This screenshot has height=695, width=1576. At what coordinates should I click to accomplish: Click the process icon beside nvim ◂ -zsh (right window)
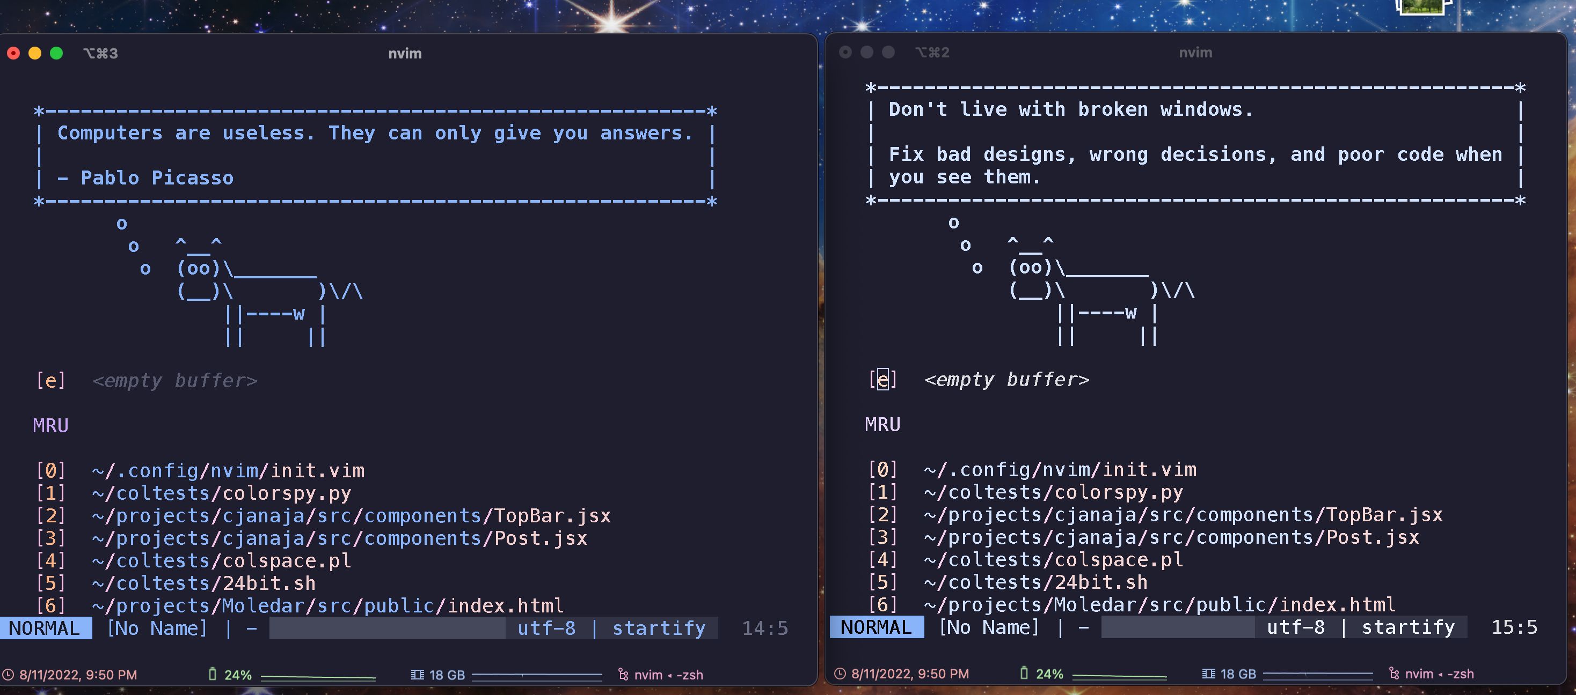click(x=1393, y=674)
